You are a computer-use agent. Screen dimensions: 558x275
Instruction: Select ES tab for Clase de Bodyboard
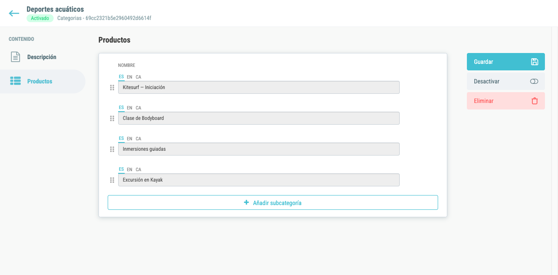coord(121,108)
